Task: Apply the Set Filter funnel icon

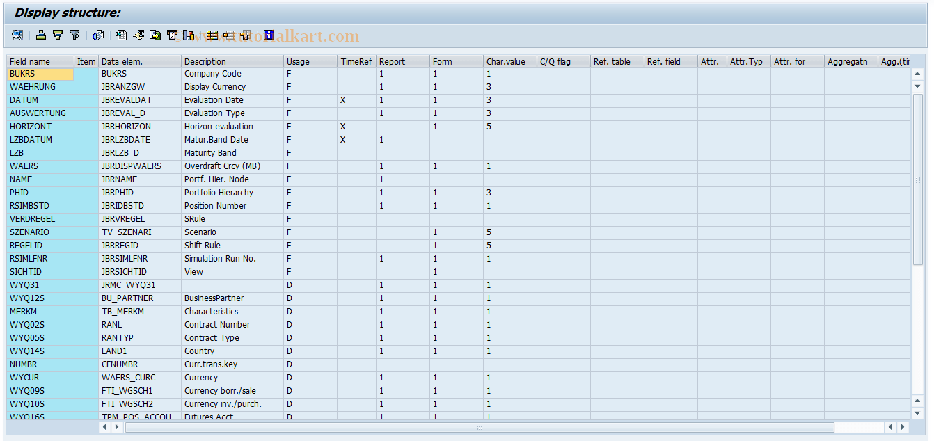Action: [75, 35]
